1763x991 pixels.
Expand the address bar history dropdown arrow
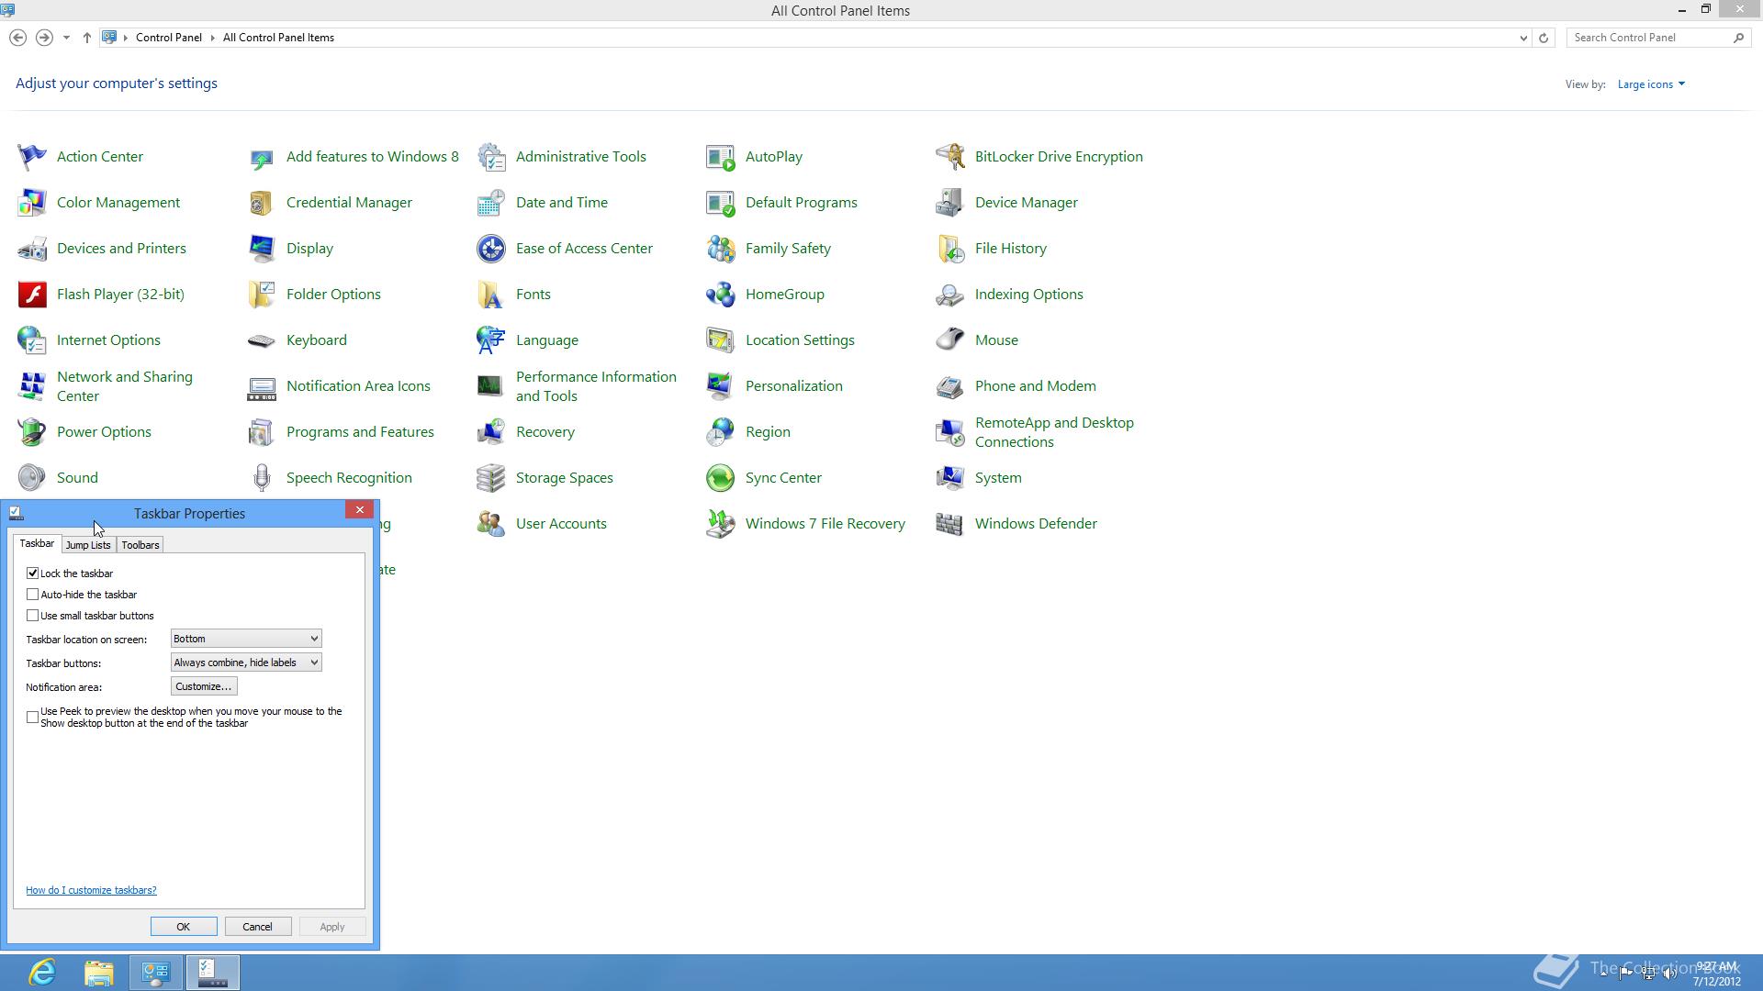point(1523,38)
